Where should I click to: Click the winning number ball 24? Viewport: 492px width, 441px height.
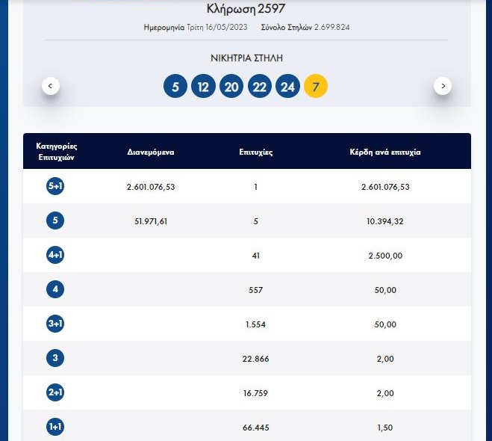pos(287,87)
